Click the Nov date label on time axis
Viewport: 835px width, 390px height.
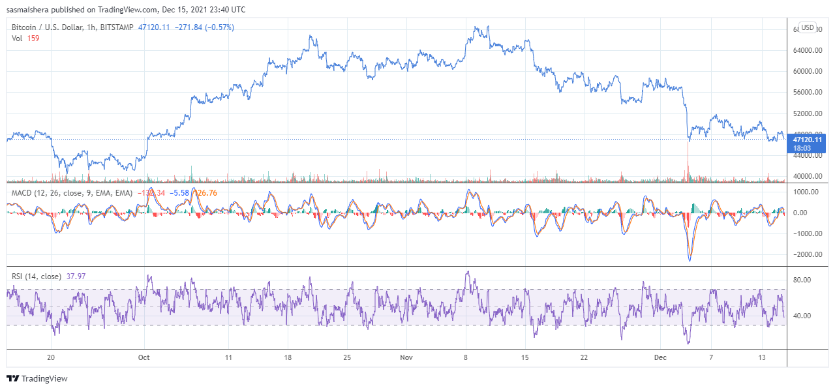[406, 357]
